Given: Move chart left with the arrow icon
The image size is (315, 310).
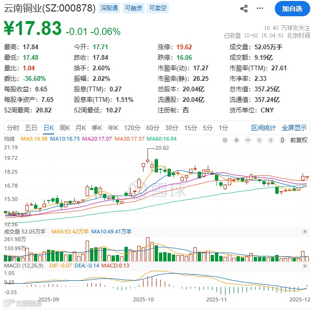Looking at the screenshot, I should (259, 140).
